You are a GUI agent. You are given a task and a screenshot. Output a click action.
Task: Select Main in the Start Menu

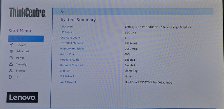26,39
